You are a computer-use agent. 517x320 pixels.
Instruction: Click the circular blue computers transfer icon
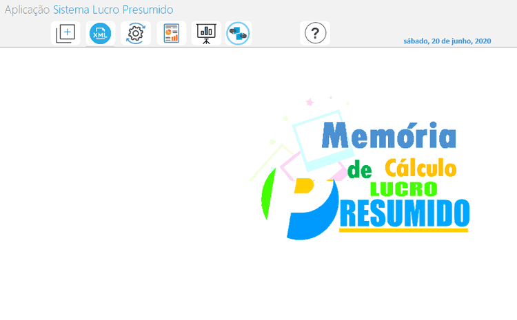coord(238,33)
